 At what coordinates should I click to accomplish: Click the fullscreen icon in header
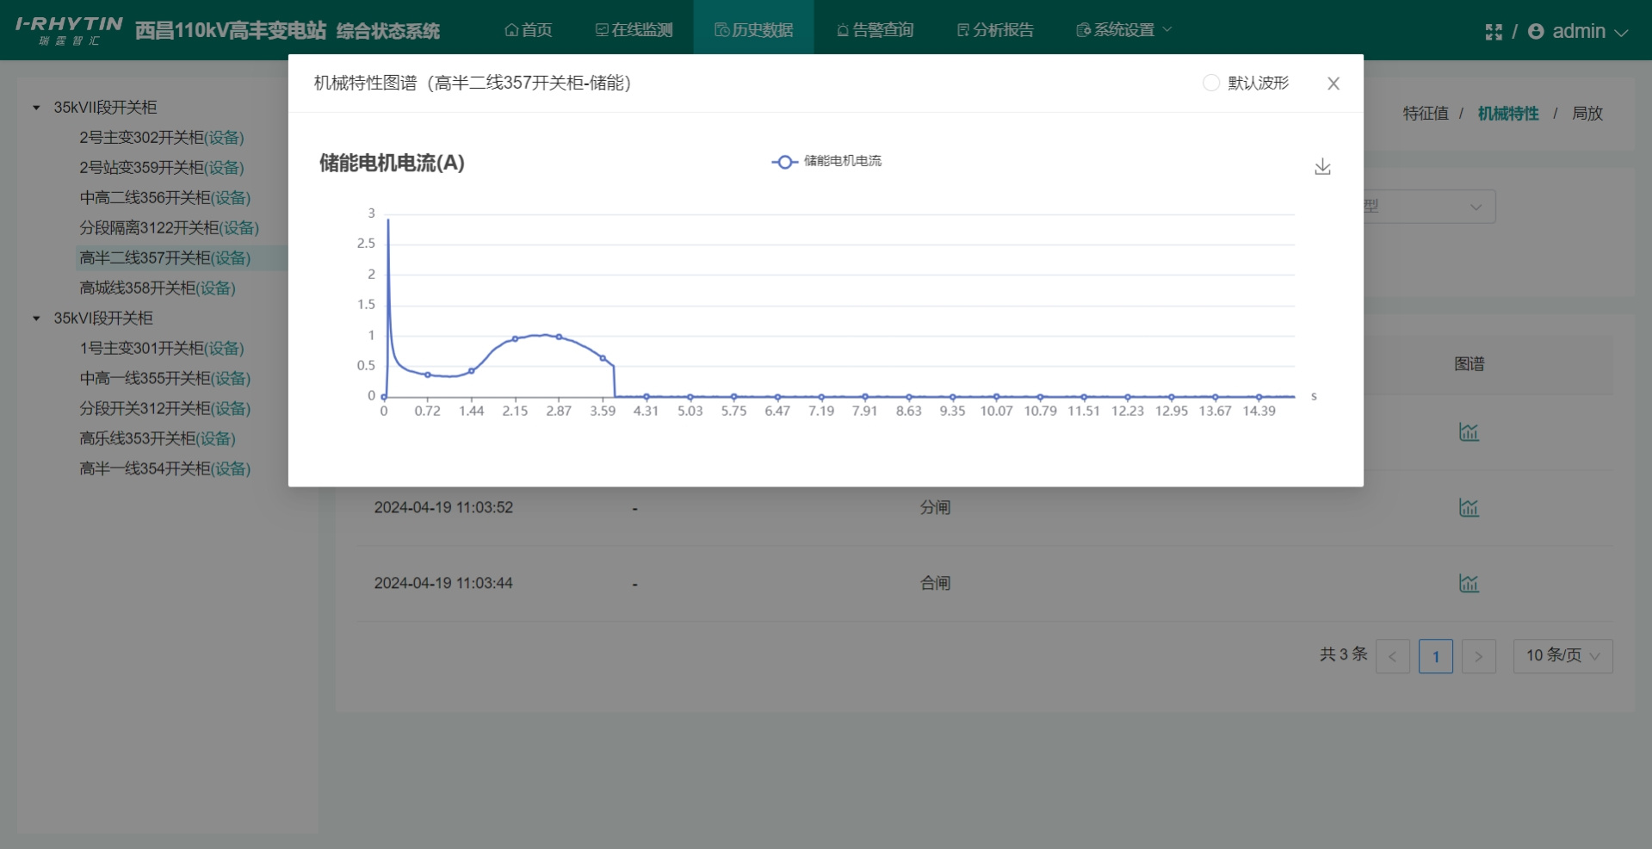click(x=1494, y=32)
